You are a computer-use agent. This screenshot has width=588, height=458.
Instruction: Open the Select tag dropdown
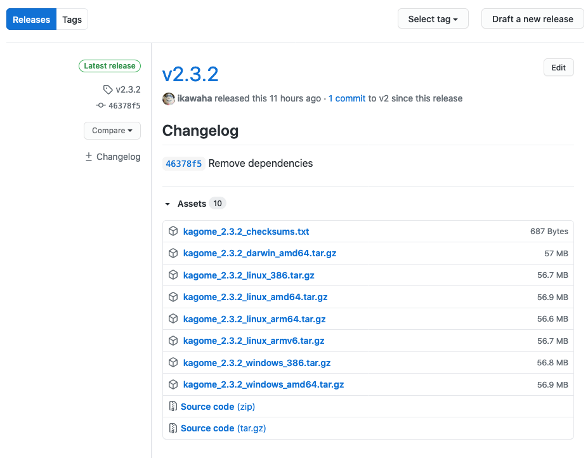(433, 19)
